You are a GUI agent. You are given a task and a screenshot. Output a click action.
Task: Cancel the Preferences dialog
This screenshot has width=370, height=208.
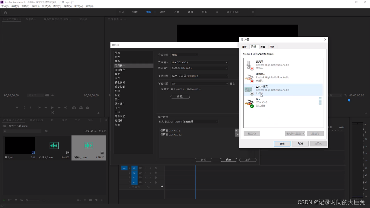coord(248,160)
